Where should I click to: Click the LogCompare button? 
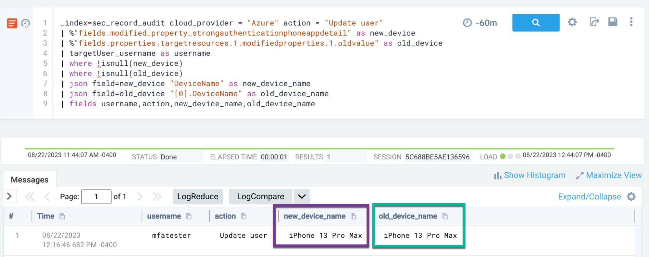(x=260, y=196)
